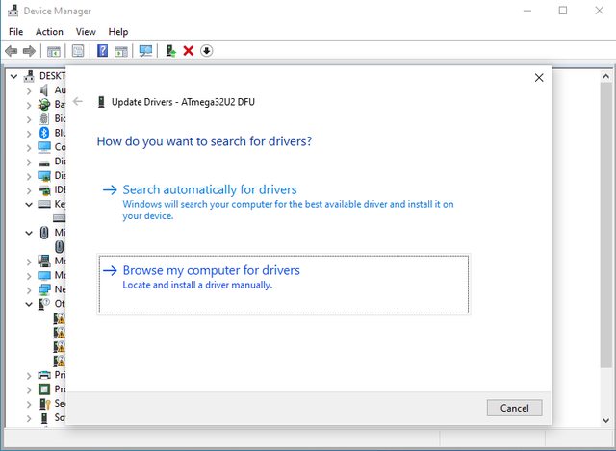The image size is (616, 451).
Task: Click the scroll down arrow of device list
Action: pos(605,420)
